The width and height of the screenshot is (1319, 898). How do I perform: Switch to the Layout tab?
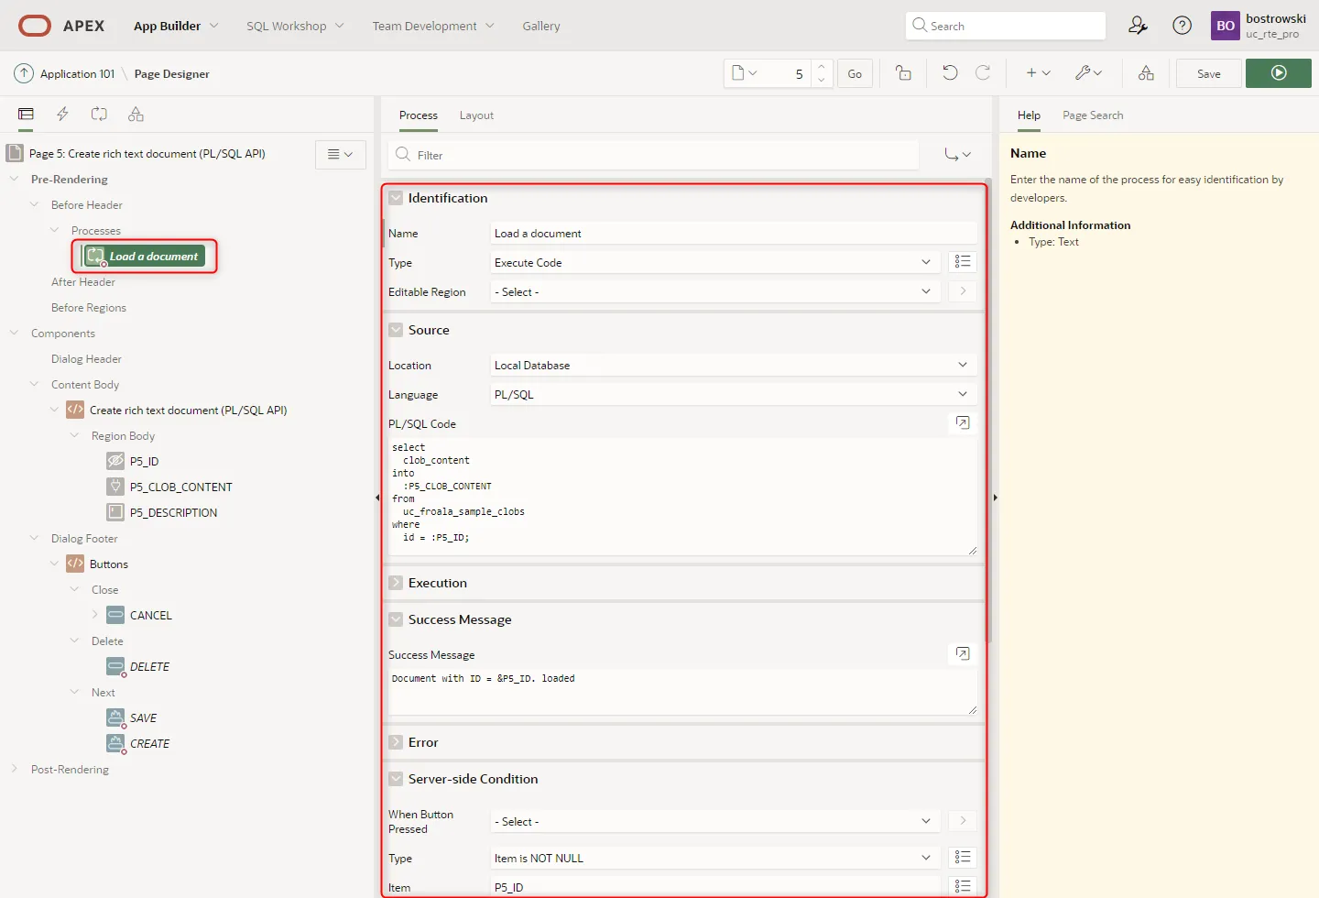[x=476, y=115]
